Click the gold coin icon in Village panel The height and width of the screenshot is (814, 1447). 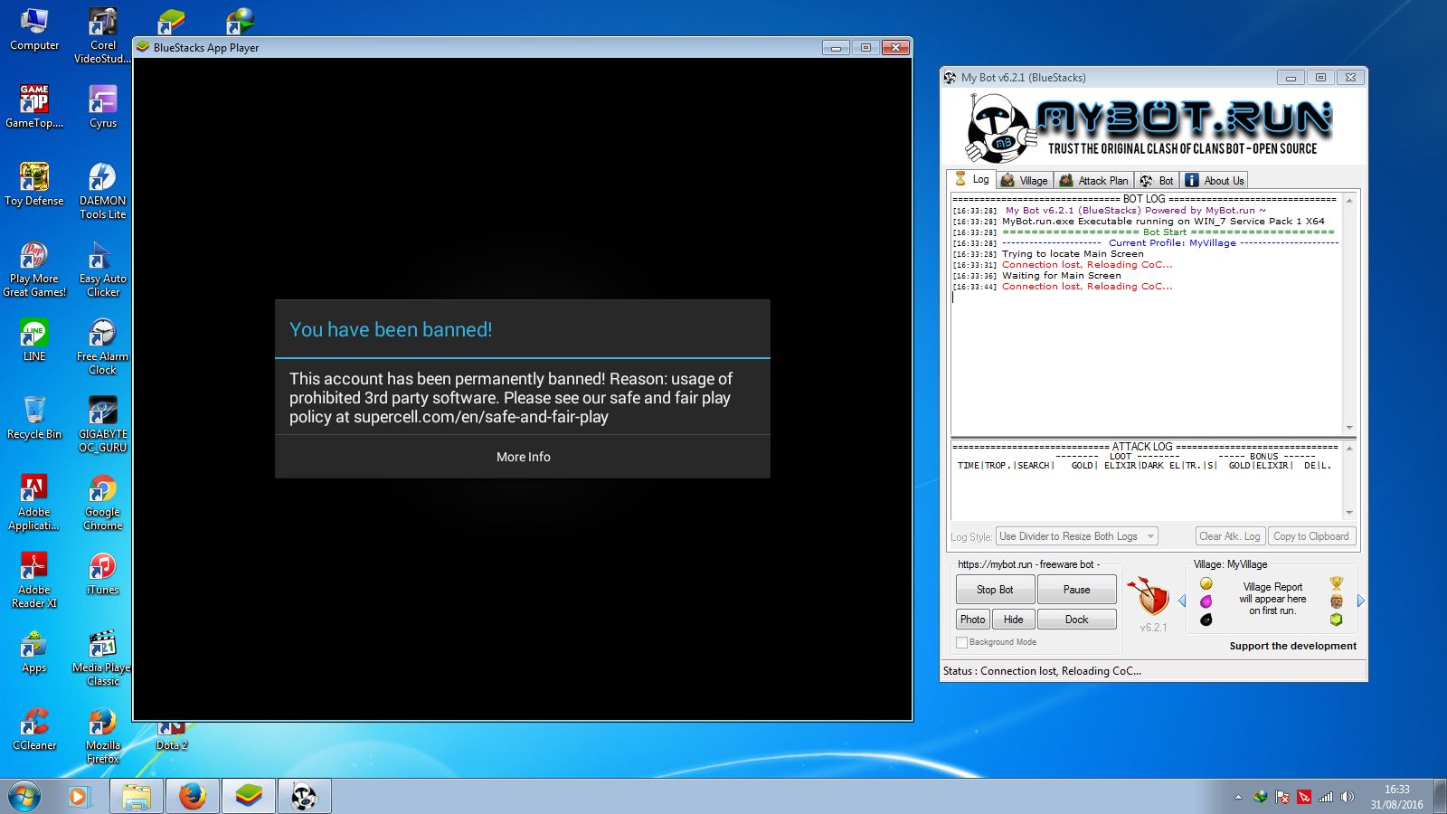[x=1206, y=583]
